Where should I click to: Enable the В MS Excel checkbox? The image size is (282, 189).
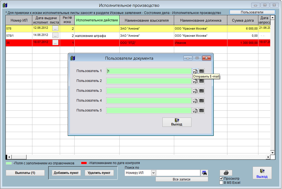click(221, 183)
